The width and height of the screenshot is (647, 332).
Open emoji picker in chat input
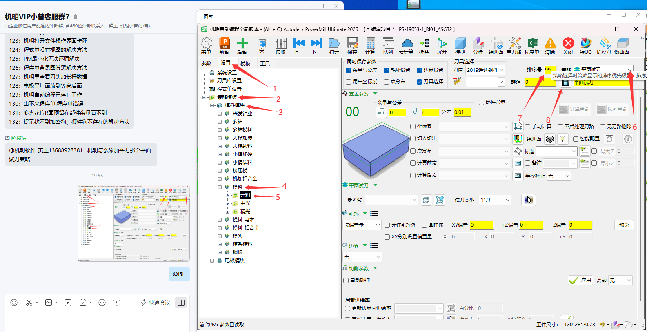tap(14, 303)
